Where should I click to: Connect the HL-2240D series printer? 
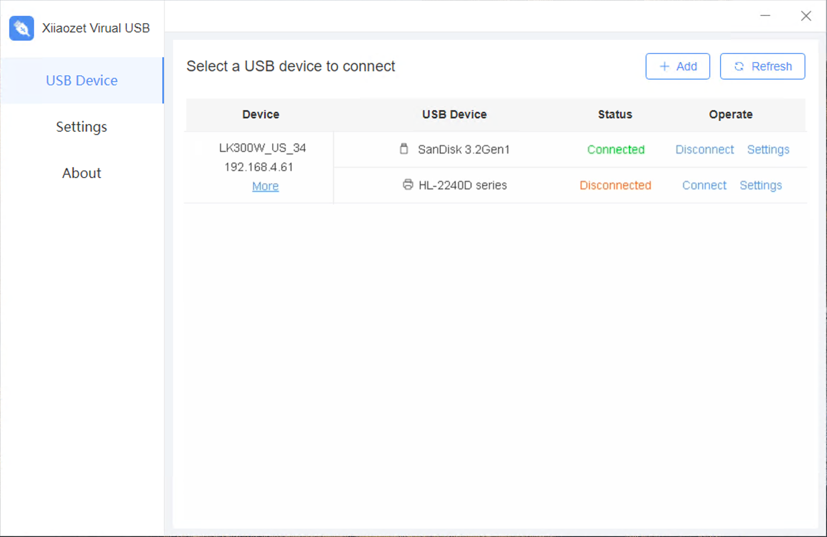[704, 185]
